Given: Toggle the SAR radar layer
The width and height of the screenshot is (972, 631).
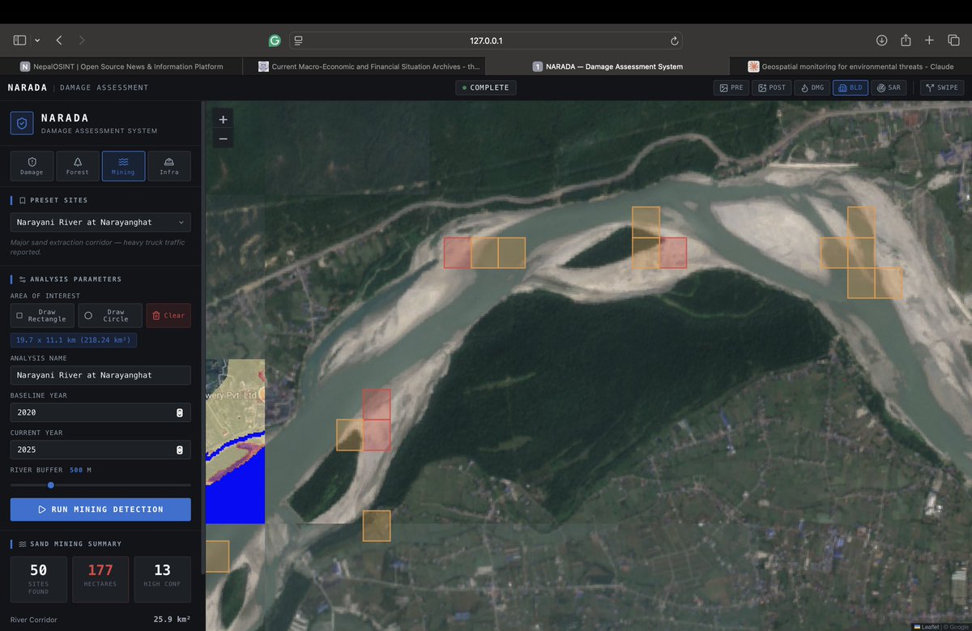Looking at the screenshot, I should click(888, 87).
